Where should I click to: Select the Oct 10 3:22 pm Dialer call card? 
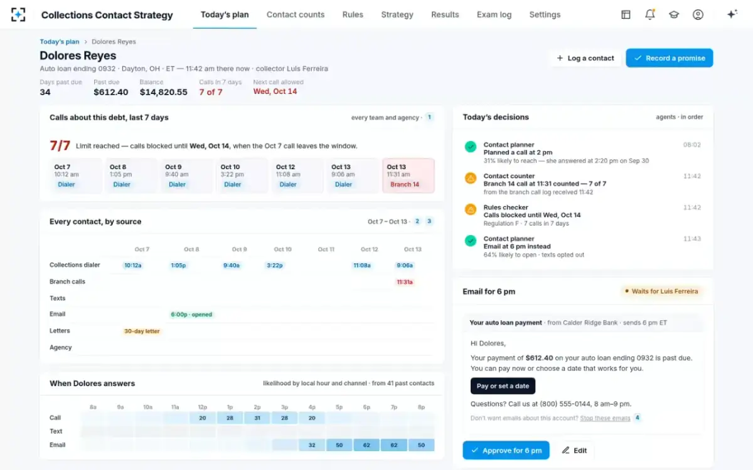(242, 175)
